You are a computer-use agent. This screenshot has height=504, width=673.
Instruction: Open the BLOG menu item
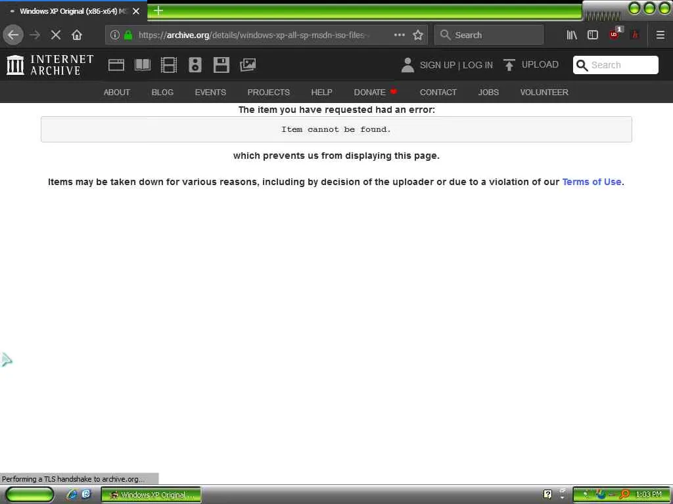tap(163, 92)
